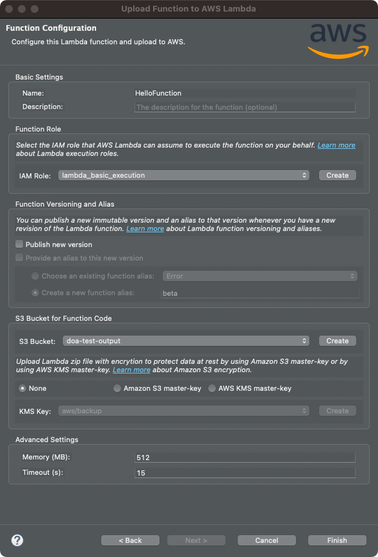This screenshot has width=378, height=557.
Task: Expand the S3 Bucket dropdown list
Action: (x=186, y=341)
